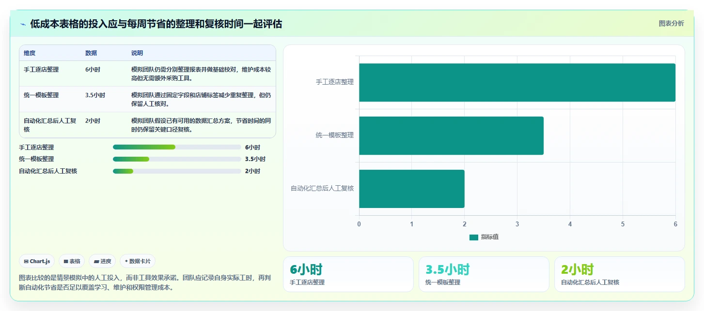Screen dimensions: 704x311
Task: Click the 统一模板整理 chart bar
Action: pos(451,135)
